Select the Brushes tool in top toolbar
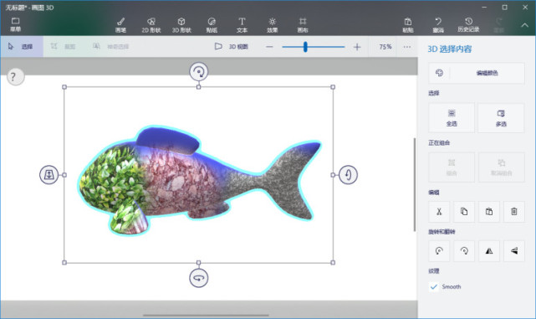The image size is (536, 319). click(120, 25)
